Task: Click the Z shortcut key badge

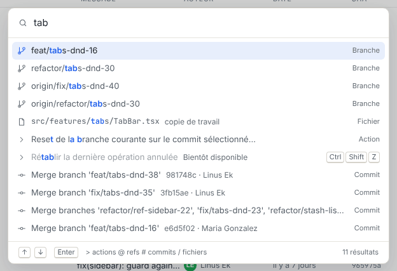Action: tap(374, 157)
